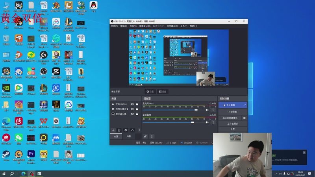Screen dimensions: 315x177
Task: Hide the 文本 (GDI+) source via eye icon
Action: tap(132, 104)
